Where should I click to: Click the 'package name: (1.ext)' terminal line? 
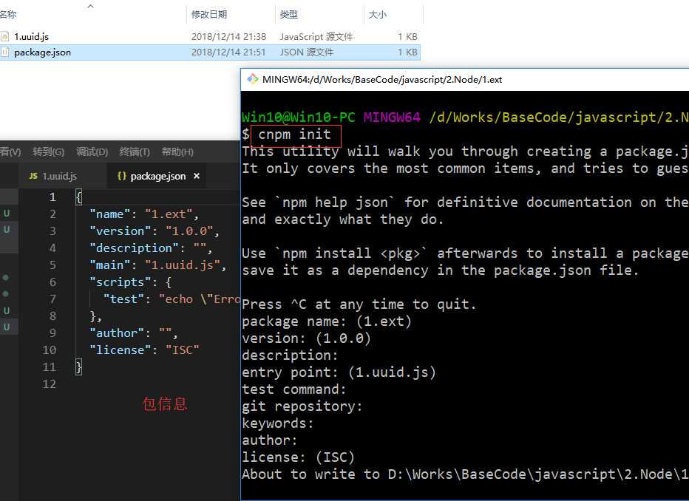(x=327, y=321)
